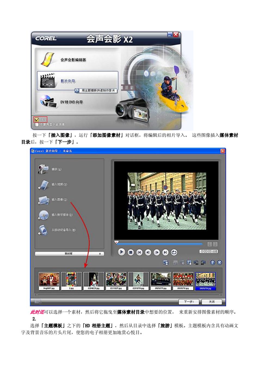
Task: Open the clip properties info icon
Action: pyautogui.click(x=213, y=263)
